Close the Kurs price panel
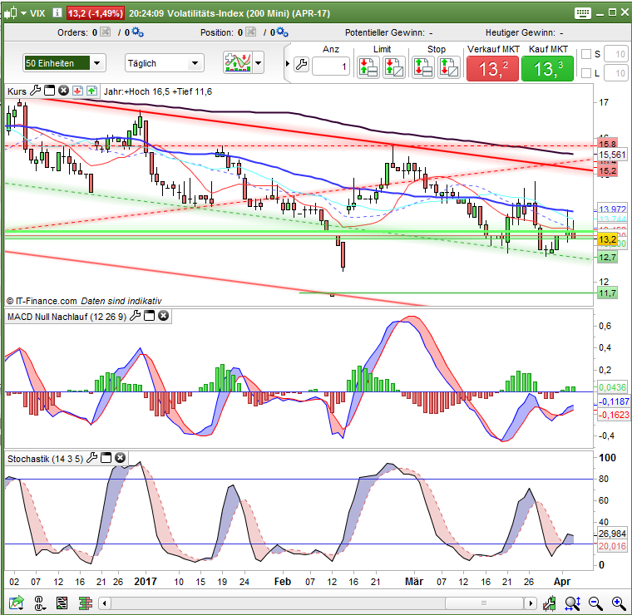 pos(63,91)
